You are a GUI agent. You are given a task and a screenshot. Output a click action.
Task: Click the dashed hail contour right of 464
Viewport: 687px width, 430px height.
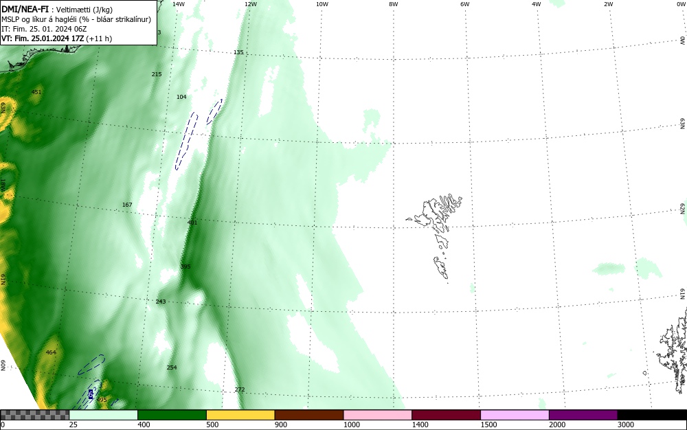tap(91, 364)
